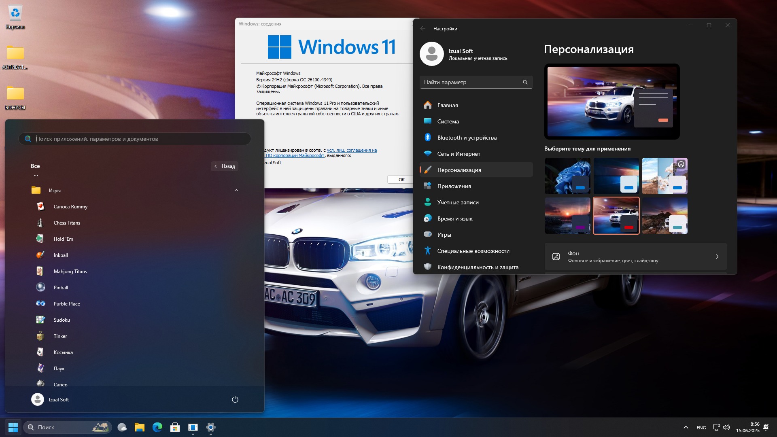Open Izual Soft user account in Start menu
Image resolution: width=777 pixels, height=437 pixels.
50,399
